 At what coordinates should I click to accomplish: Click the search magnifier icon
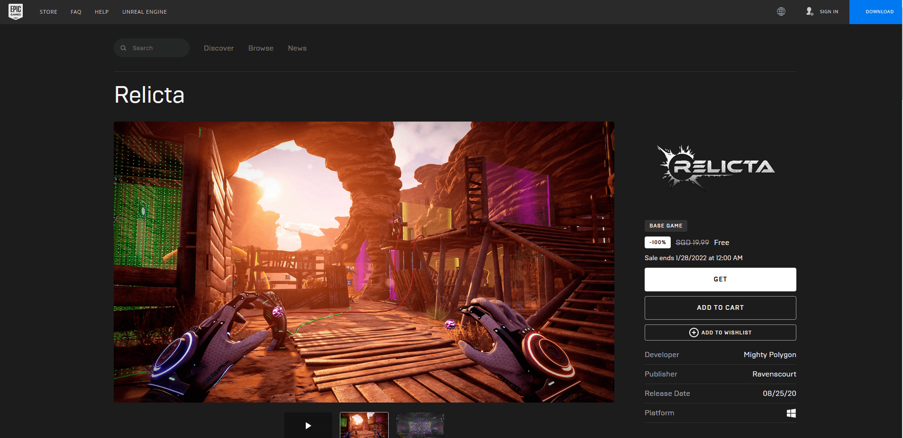click(x=123, y=48)
